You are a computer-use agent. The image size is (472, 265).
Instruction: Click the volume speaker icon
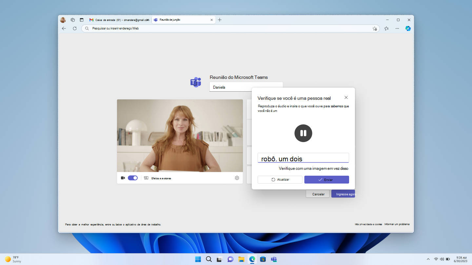[442, 259]
